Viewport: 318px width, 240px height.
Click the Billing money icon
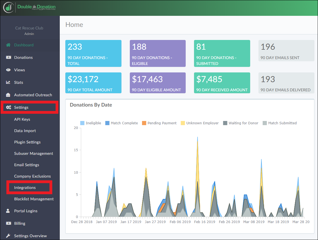(8, 223)
